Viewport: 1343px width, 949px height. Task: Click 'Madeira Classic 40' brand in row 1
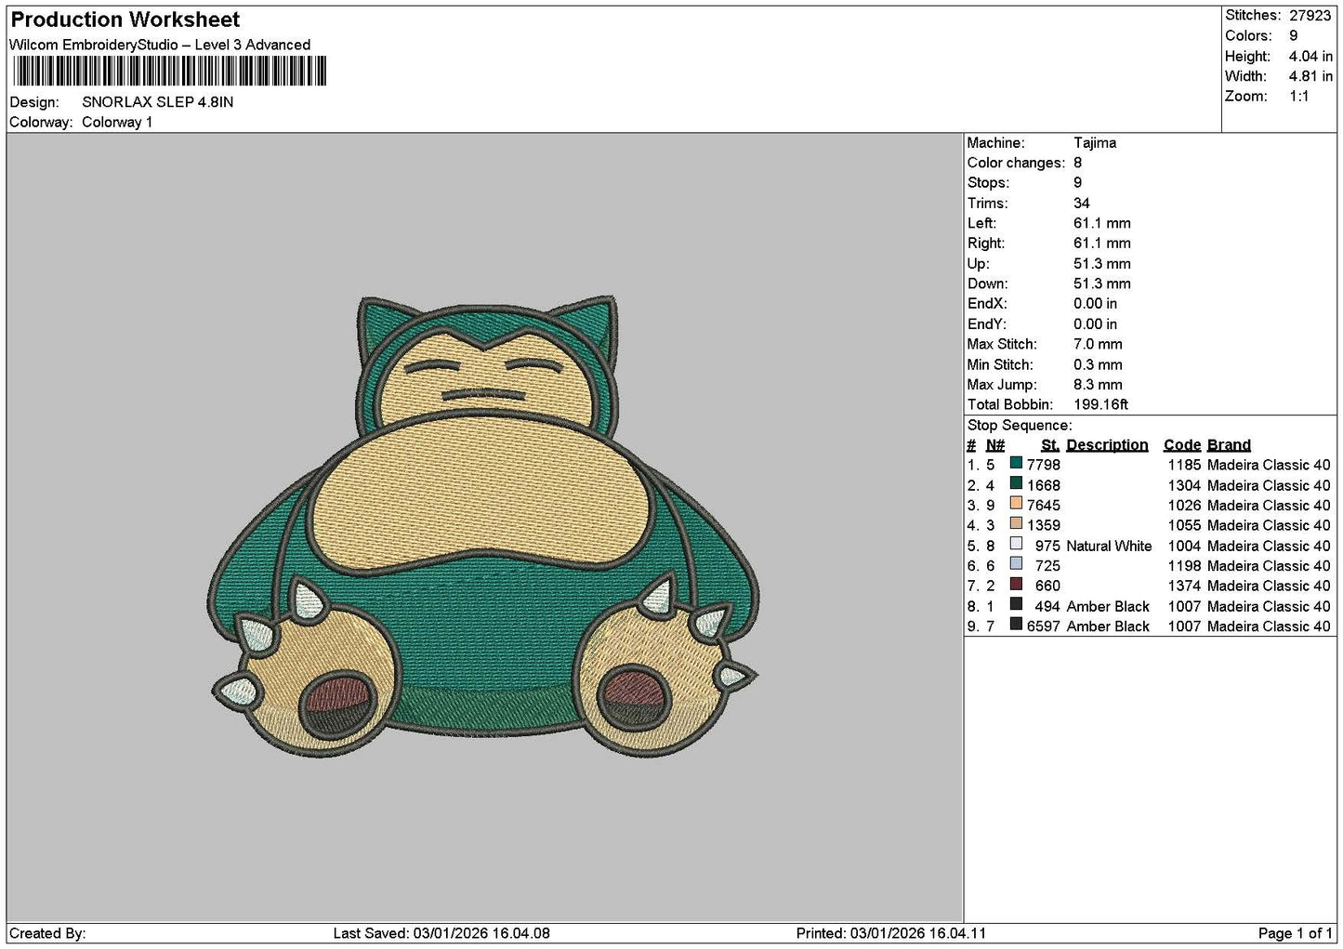pyautogui.click(x=1269, y=465)
